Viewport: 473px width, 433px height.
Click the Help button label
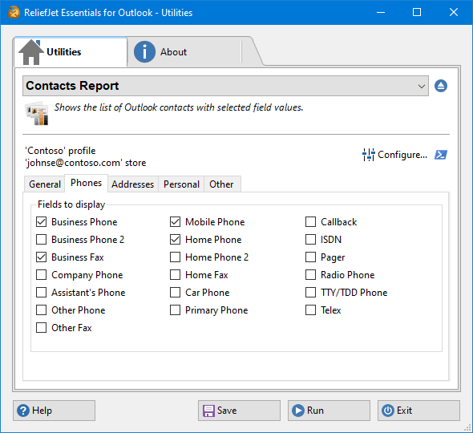[42, 411]
